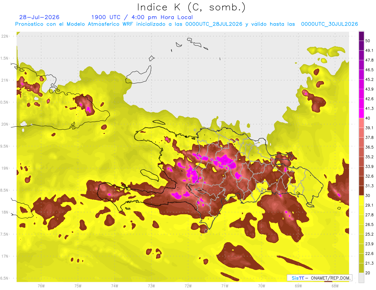Click the 28-Jul-2026 date label
This screenshot has height=290, width=376.
tap(39, 17)
